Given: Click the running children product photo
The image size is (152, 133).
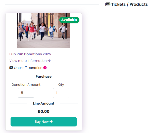Looking at the screenshot, I should pyautogui.click(x=43, y=31).
